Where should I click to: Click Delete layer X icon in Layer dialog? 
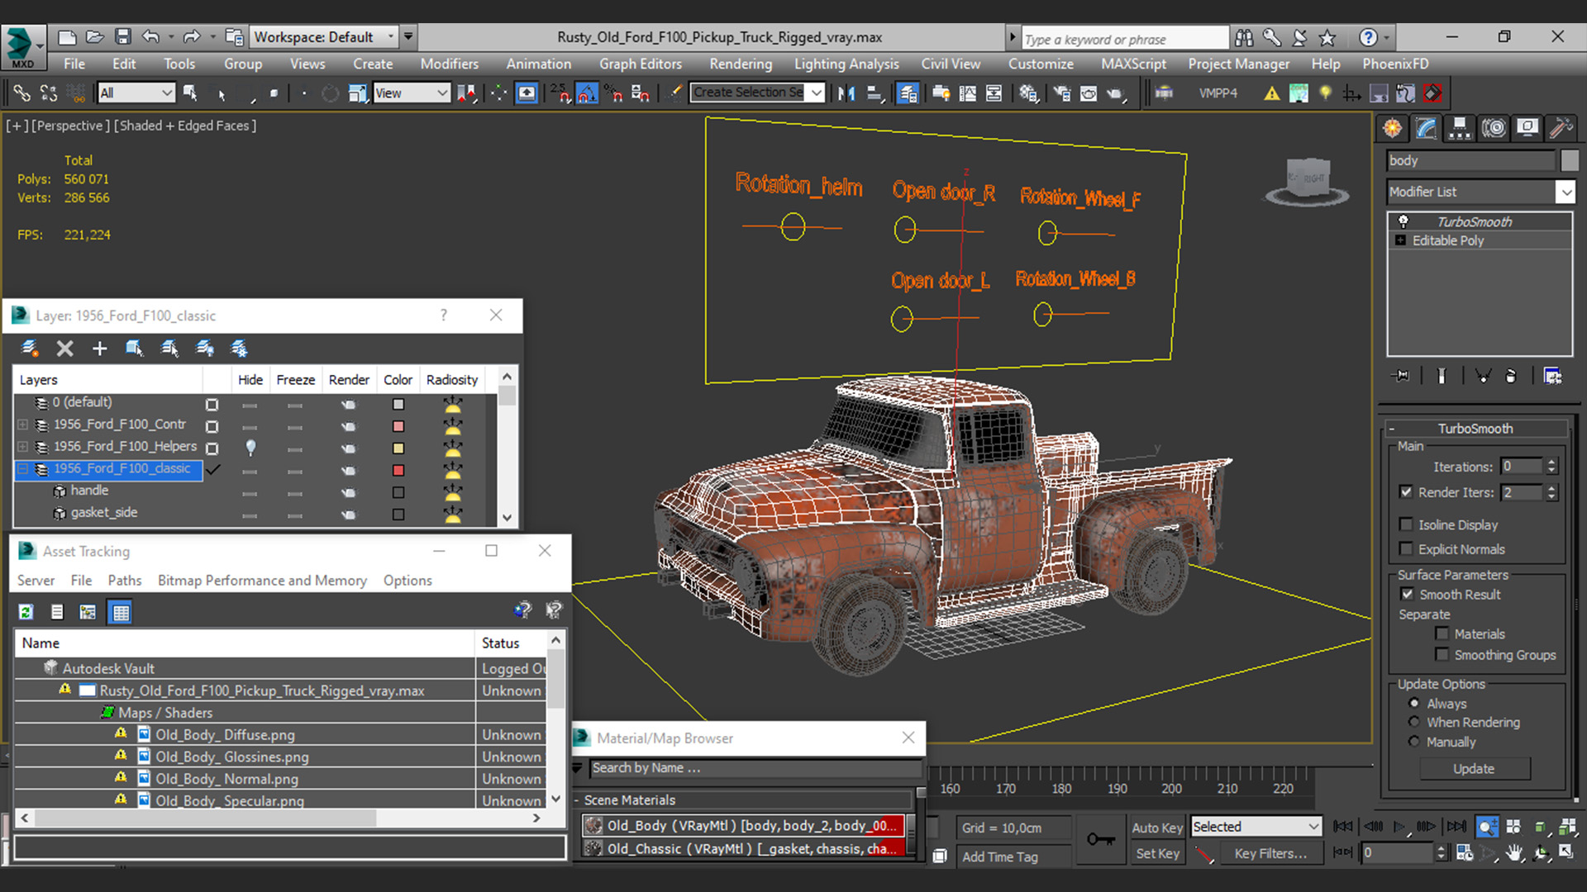click(x=64, y=349)
